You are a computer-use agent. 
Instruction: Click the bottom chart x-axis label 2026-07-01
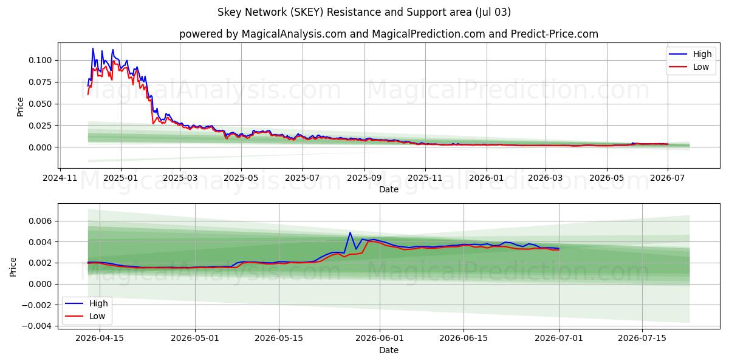559,339
